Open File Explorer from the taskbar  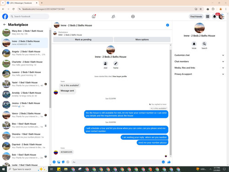[x=66, y=169]
